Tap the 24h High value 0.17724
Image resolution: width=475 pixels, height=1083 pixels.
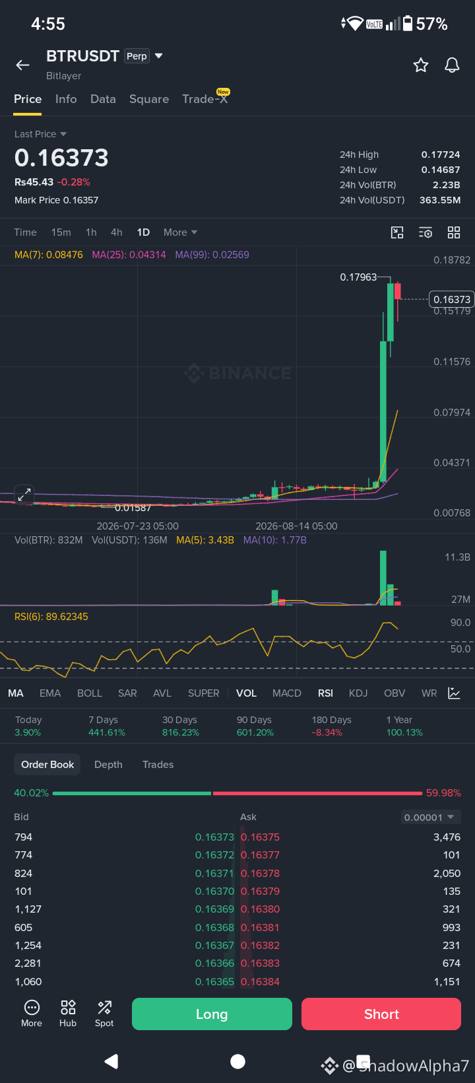point(441,155)
